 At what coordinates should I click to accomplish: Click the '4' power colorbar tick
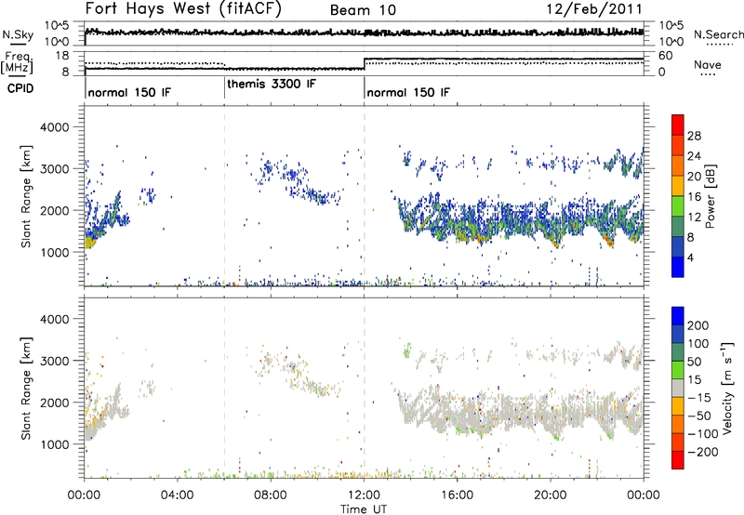point(690,257)
